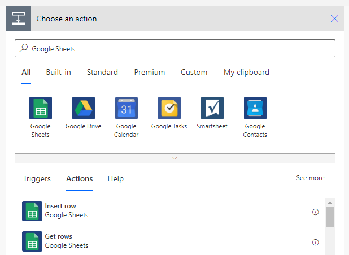Switch to the Triggers tab
The height and width of the screenshot is (255, 349).
37,178
